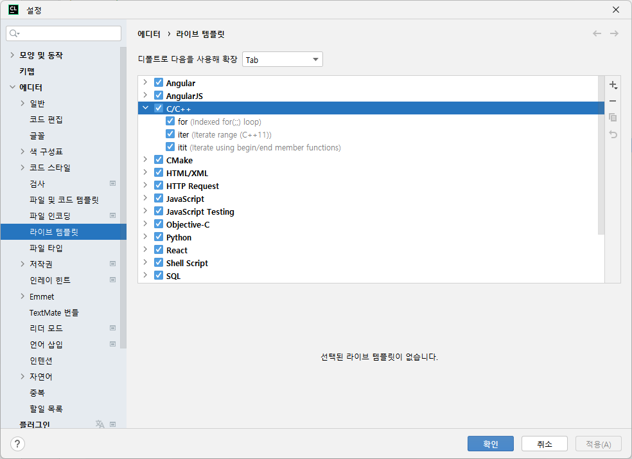Open the 코드 편집 settings page
This screenshot has height=459, width=632.
[46, 120]
